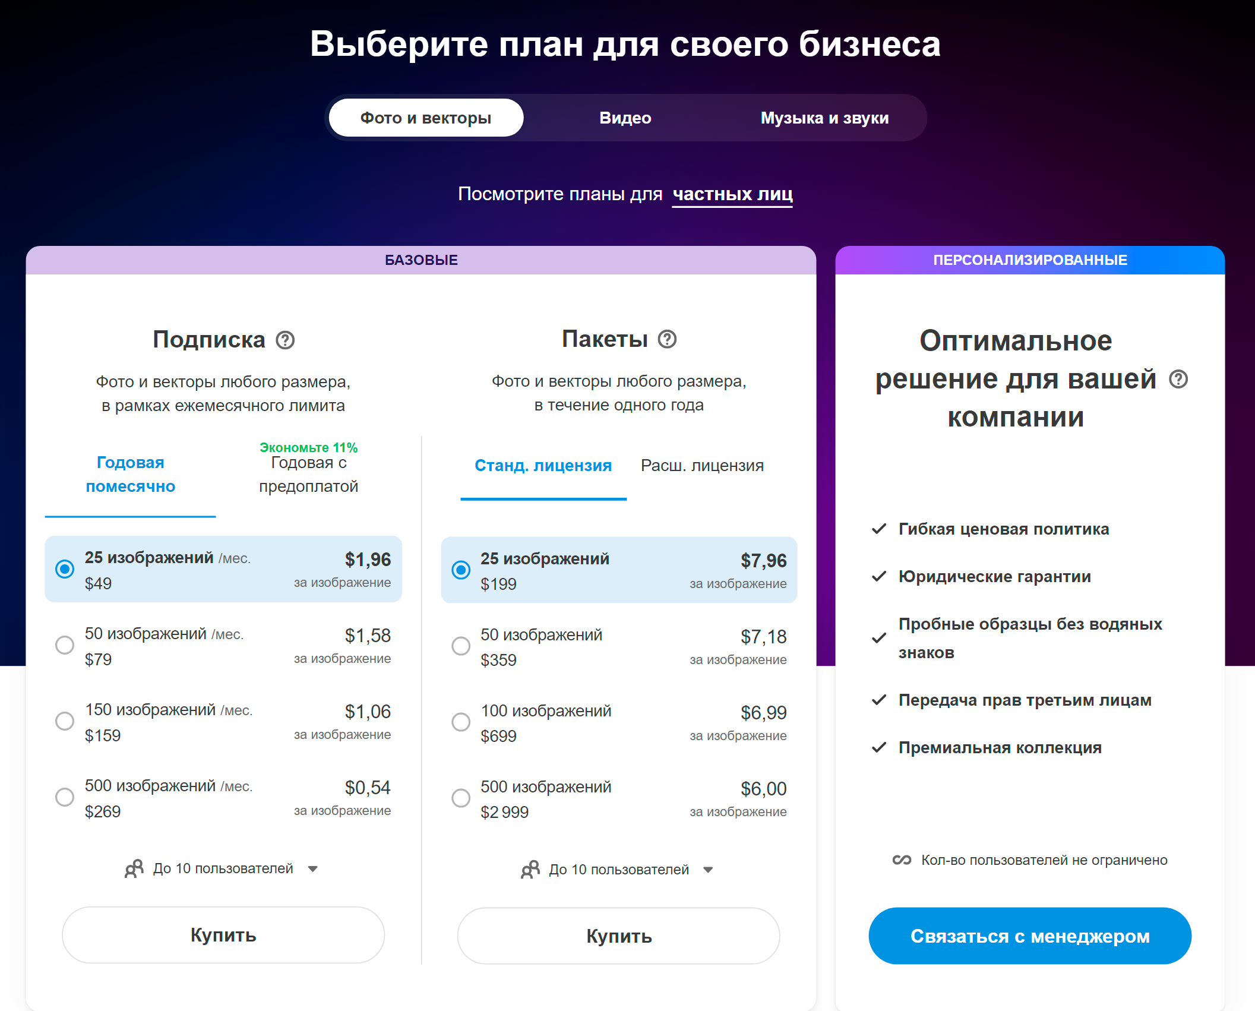Select the Годовая с предоплатой billing tab
The height and width of the screenshot is (1011, 1255).
pyautogui.click(x=309, y=474)
